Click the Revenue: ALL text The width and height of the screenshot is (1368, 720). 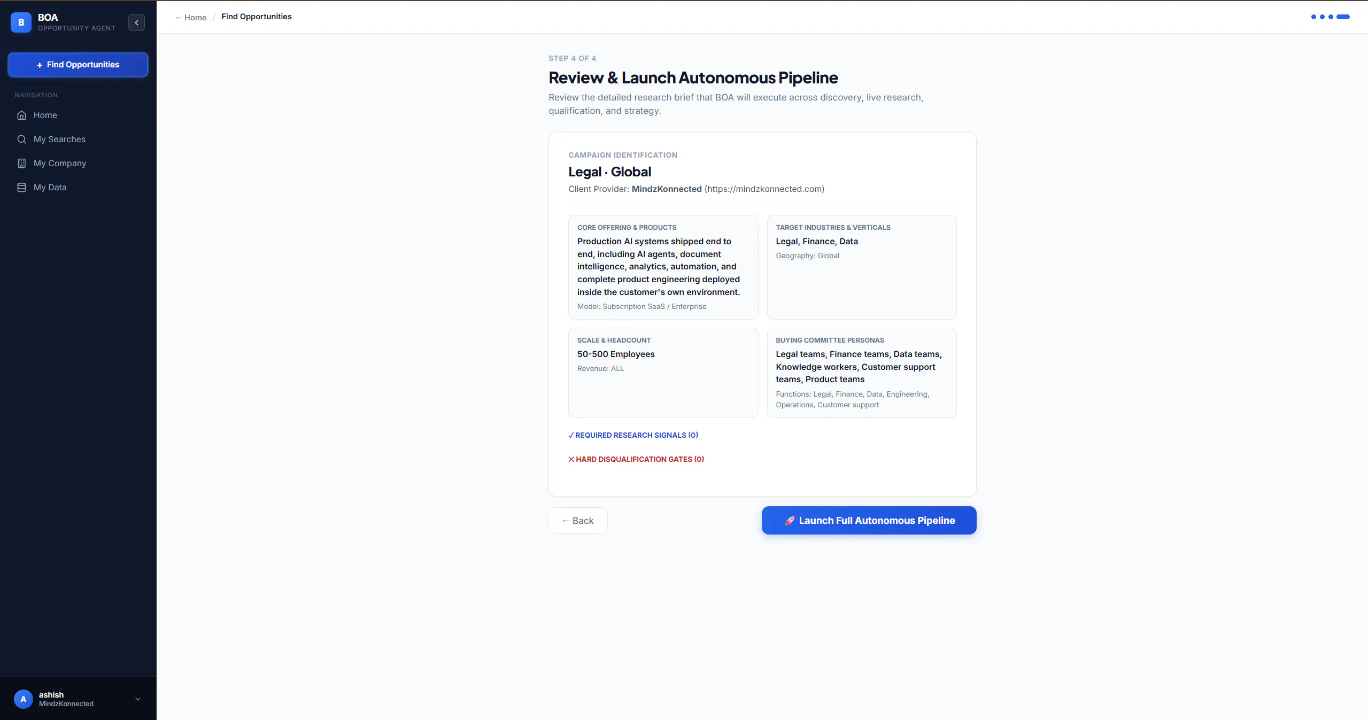(600, 368)
